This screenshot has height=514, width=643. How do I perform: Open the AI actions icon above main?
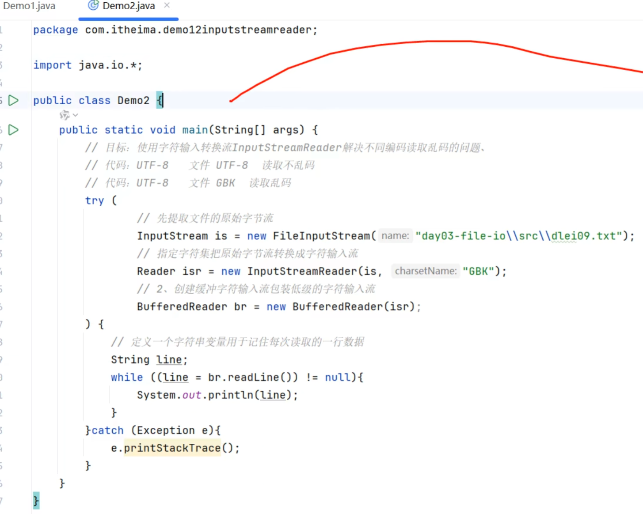tap(65, 115)
